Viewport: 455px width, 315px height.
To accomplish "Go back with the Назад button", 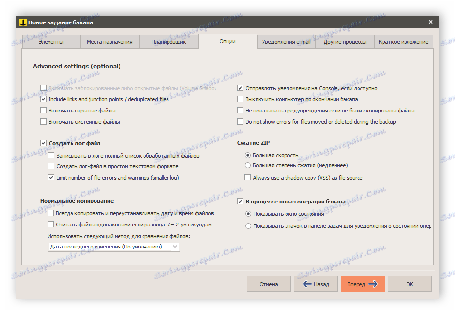I will pyautogui.click(x=316, y=284).
